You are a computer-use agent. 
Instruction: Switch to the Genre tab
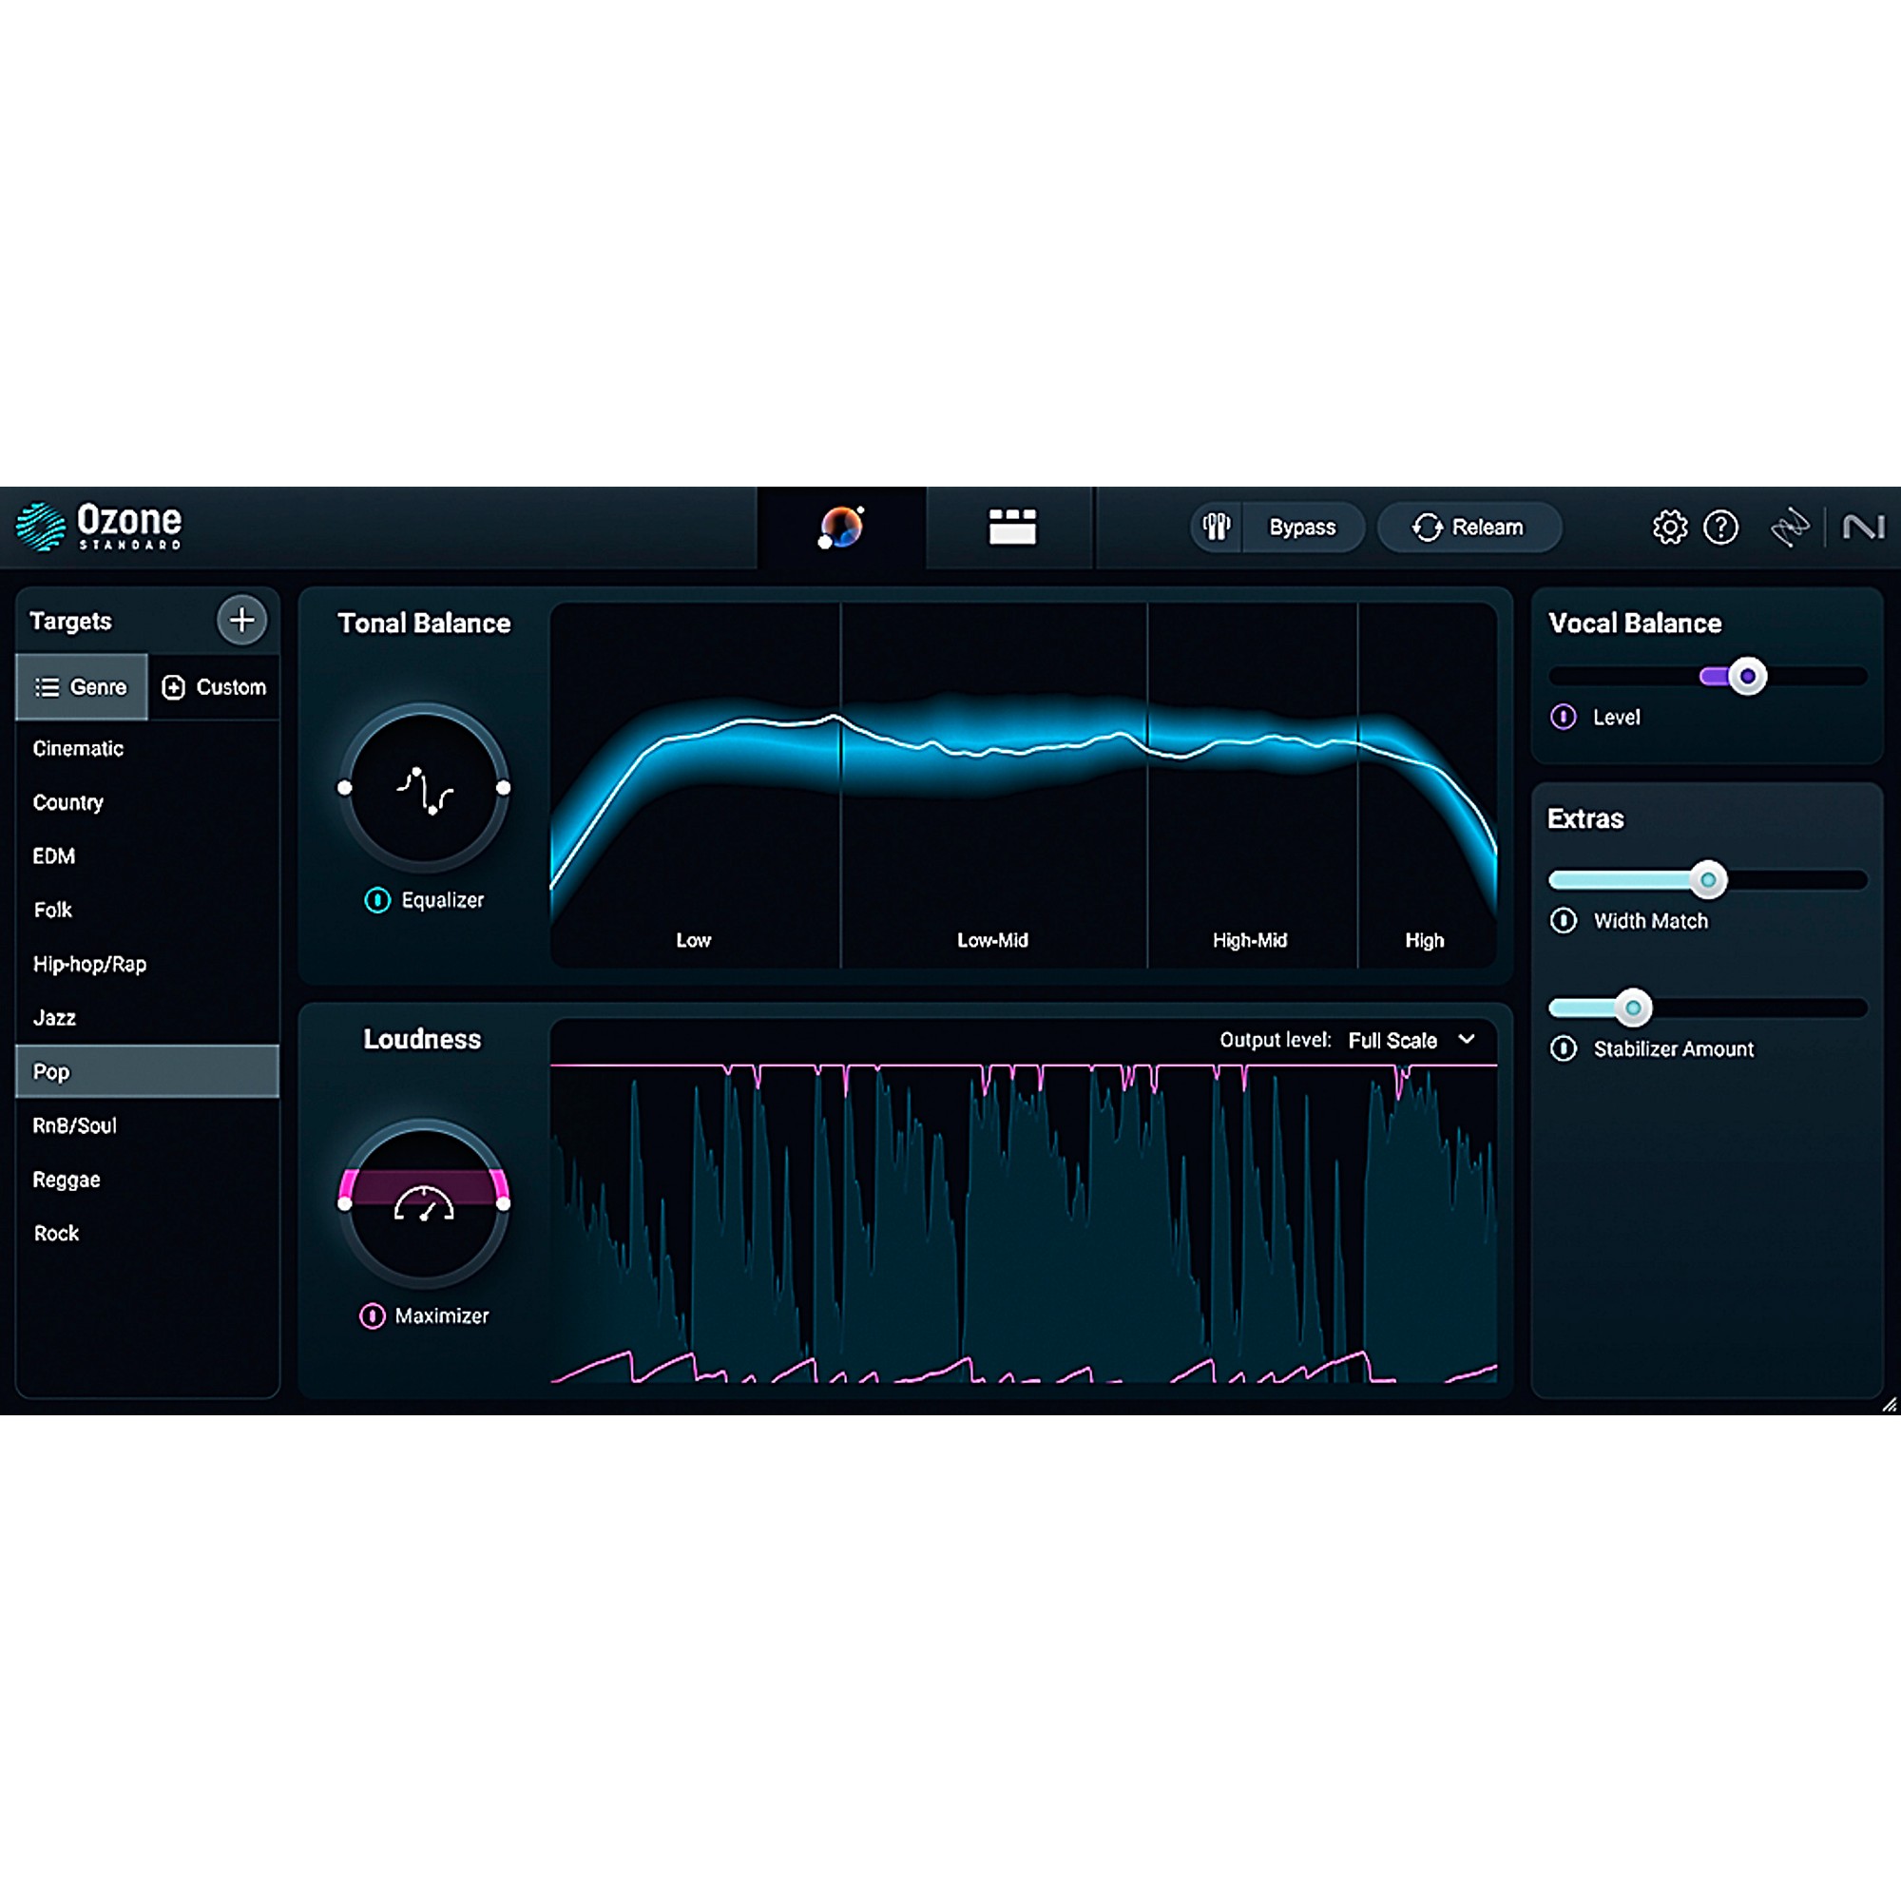pyautogui.click(x=82, y=687)
